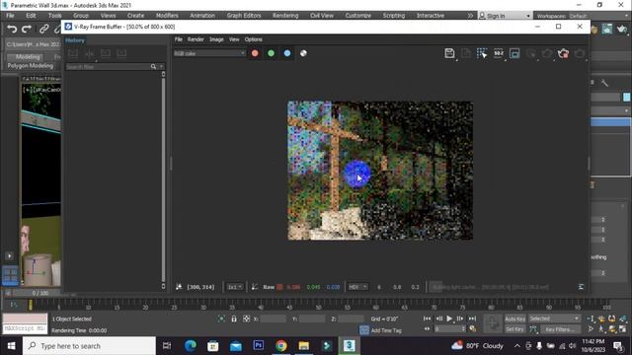Click the Select and Link chain icon
The image size is (632, 355).
click(x=43, y=29)
